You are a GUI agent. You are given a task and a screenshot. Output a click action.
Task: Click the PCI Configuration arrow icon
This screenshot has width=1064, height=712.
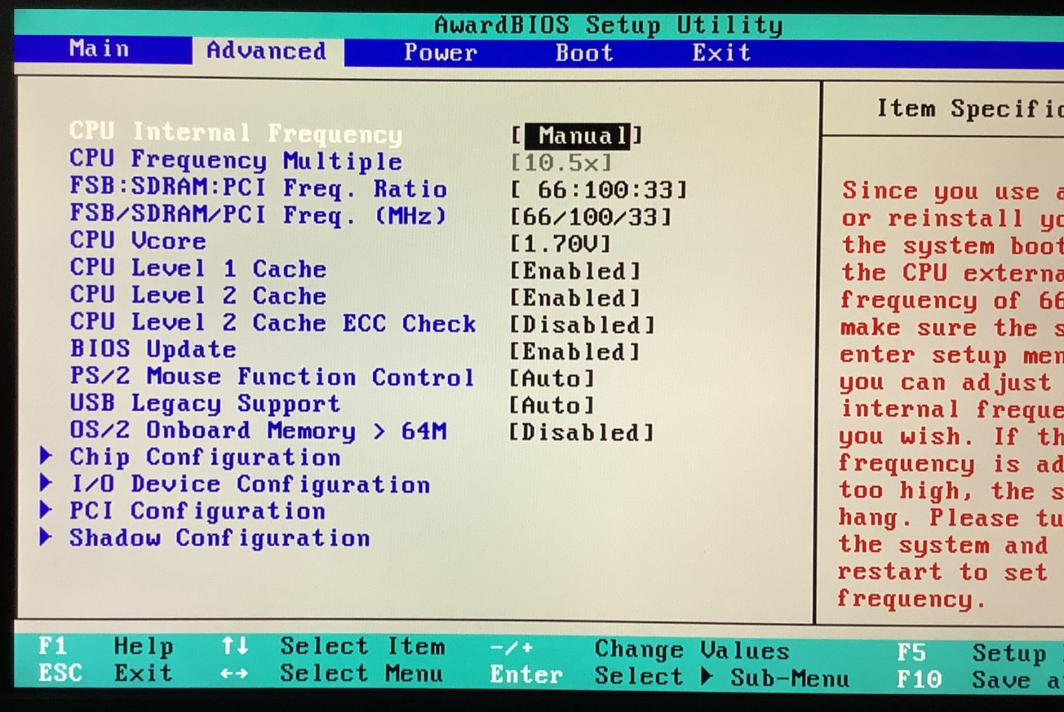pos(46,509)
